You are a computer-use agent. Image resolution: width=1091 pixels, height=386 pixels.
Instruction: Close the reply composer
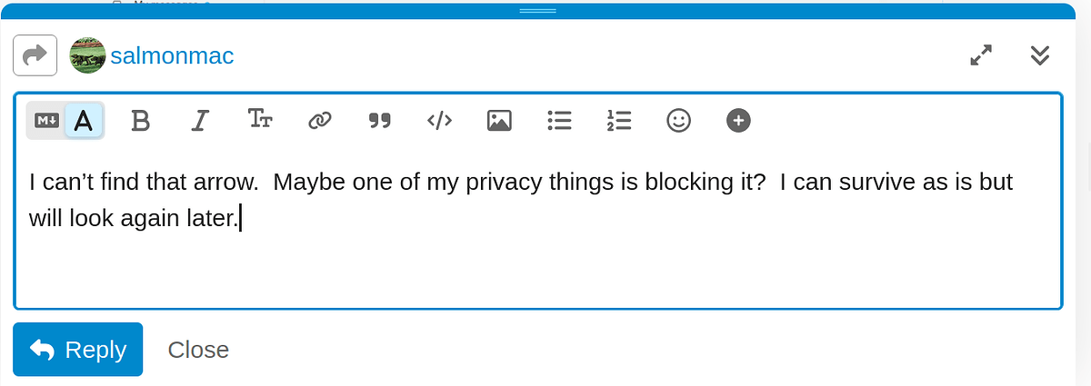[x=198, y=350]
